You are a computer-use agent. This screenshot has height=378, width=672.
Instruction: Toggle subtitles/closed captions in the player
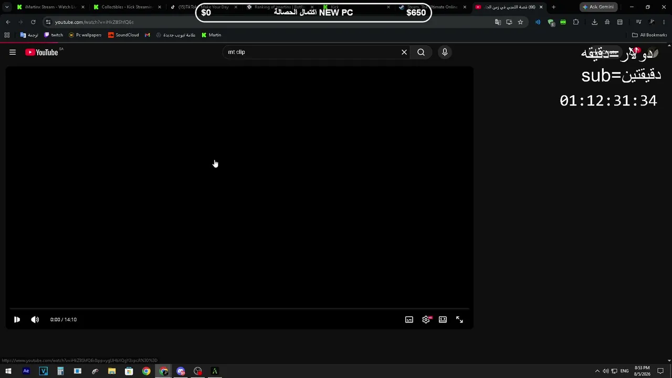point(409,319)
